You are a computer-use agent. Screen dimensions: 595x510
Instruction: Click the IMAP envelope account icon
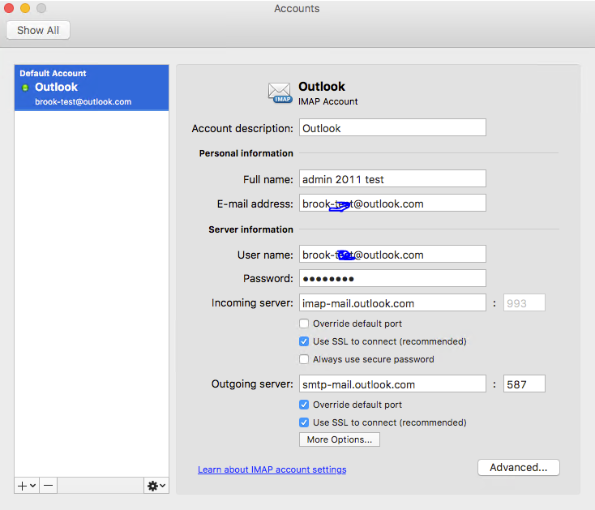click(x=280, y=93)
